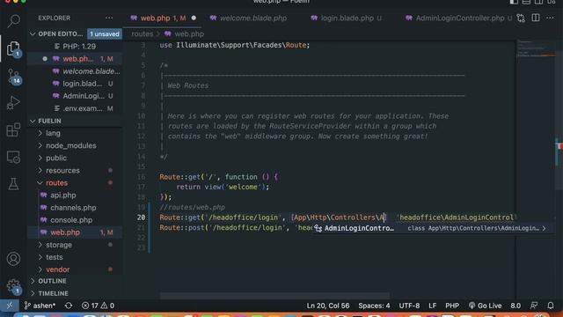Expand suggestion details chevron
This screenshot has width=563, height=317.
click(545, 228)
